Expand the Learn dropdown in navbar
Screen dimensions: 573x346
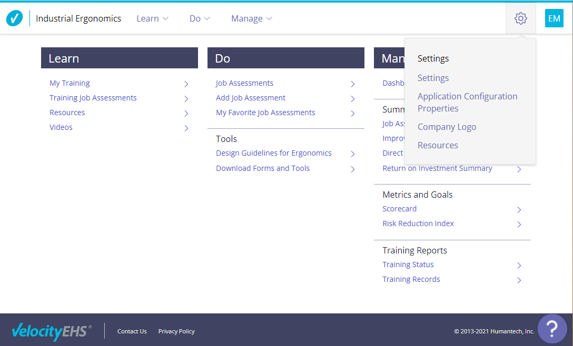pos(152,18)
